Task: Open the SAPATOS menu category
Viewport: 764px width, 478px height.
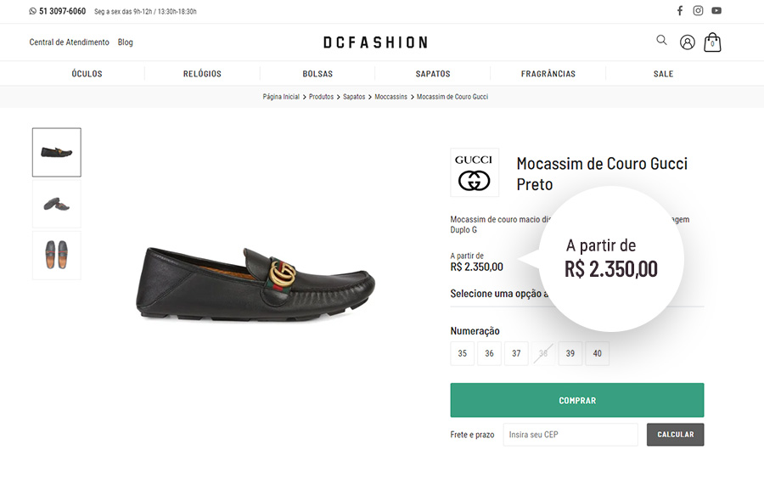Action: click(433, 74)
